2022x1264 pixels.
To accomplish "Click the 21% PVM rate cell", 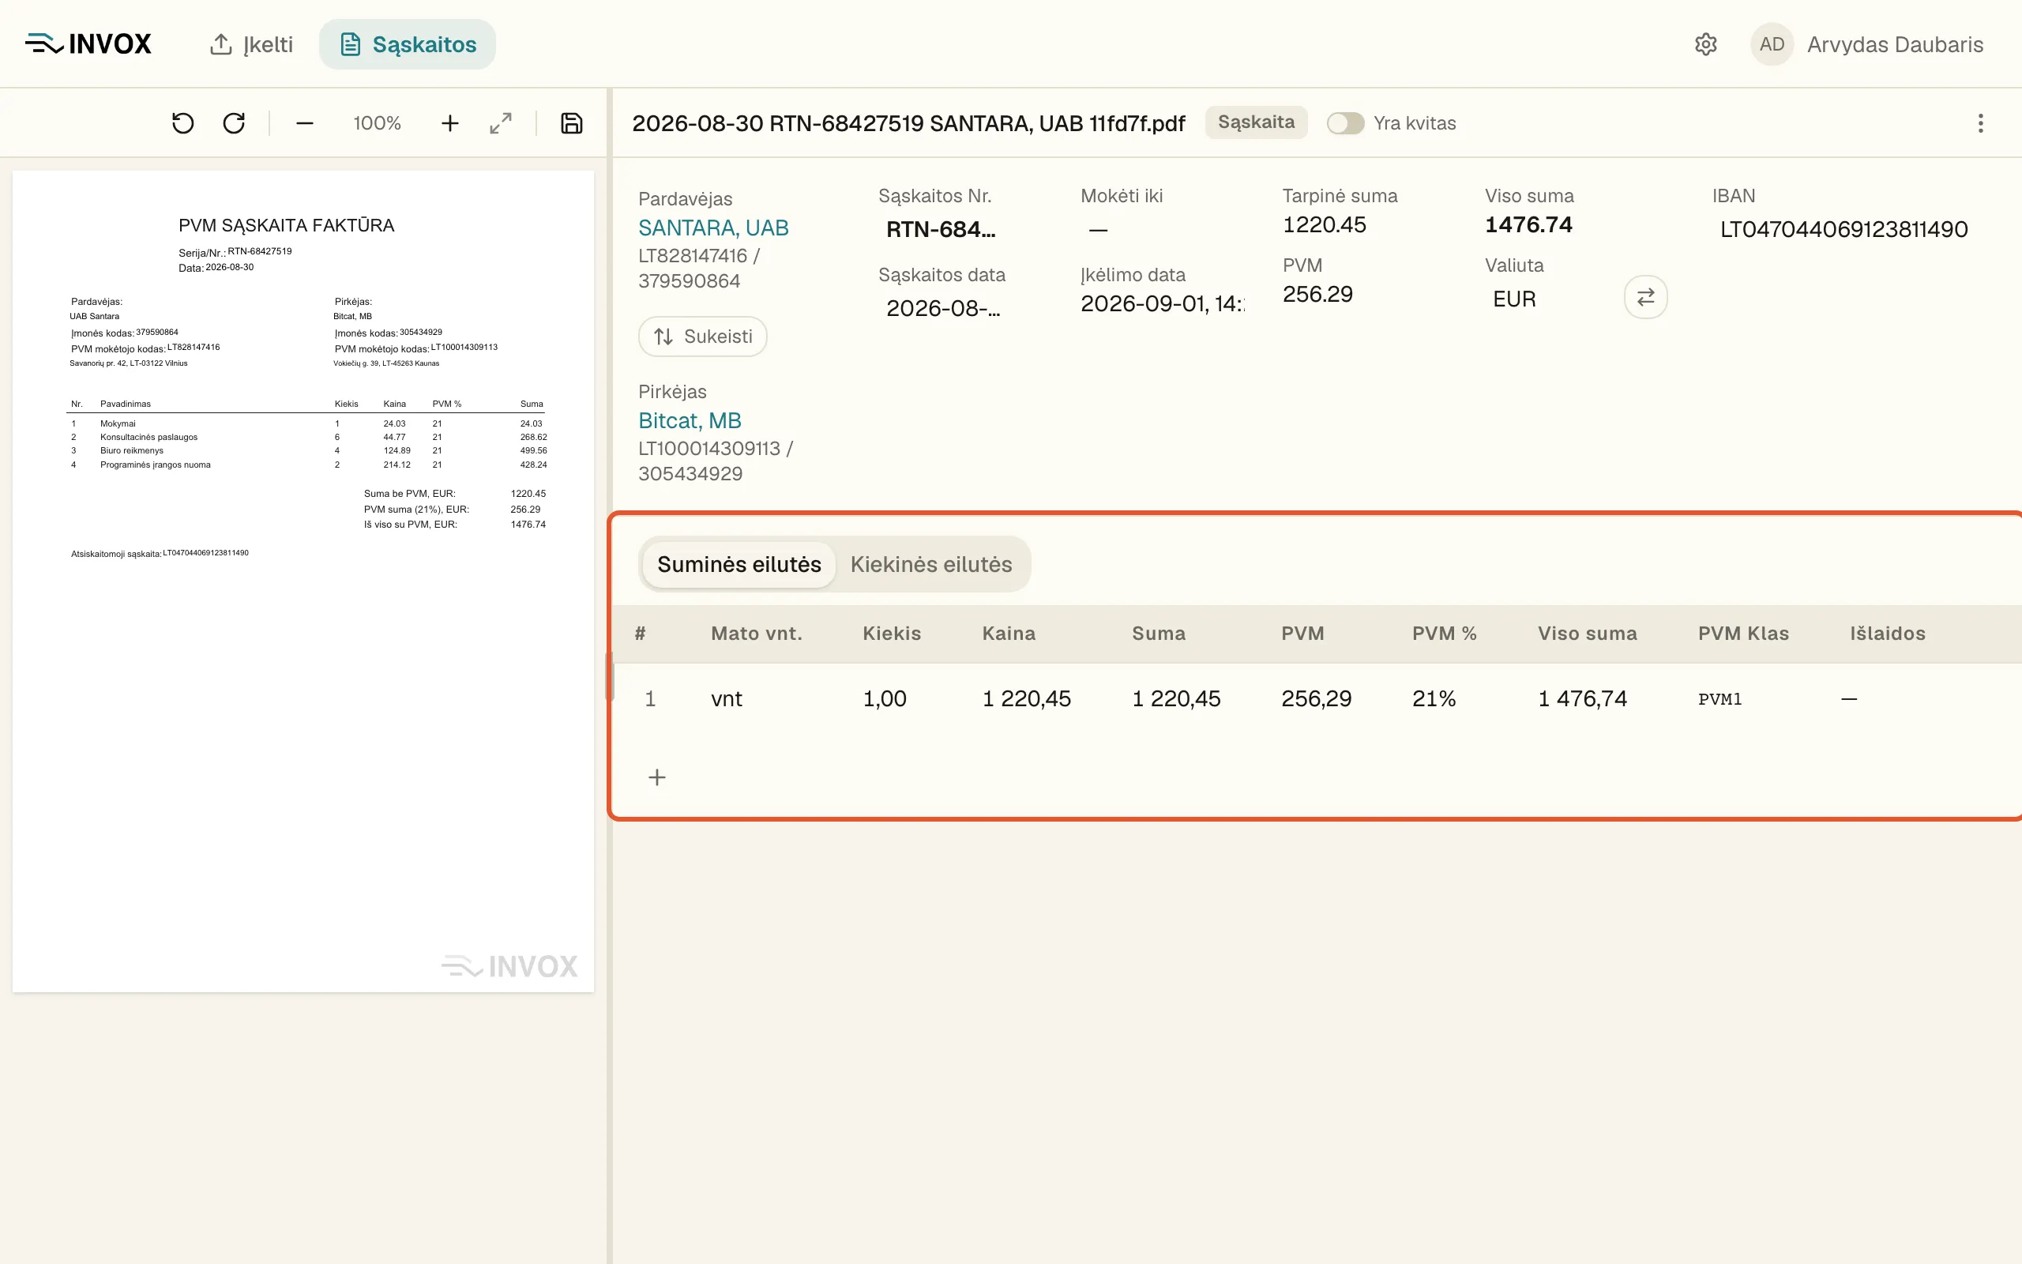I will (x=1434, y=699).
